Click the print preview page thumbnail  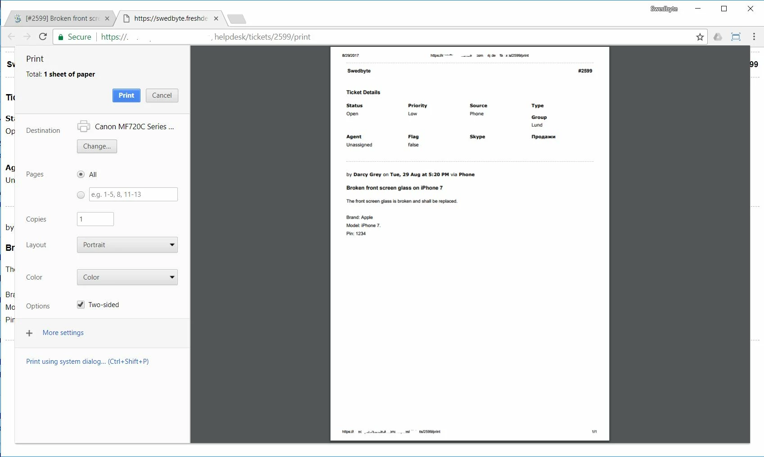(x=470, y=244)
